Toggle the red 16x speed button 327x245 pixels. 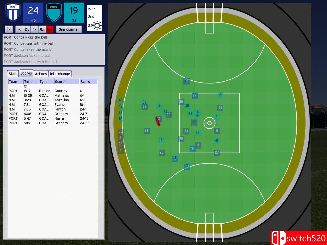point(50,29)
